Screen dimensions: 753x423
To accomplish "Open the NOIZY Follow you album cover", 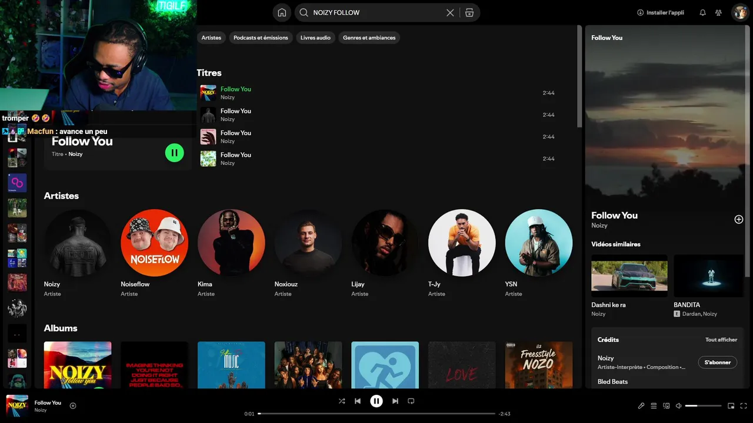I will (x=77, y=365).
